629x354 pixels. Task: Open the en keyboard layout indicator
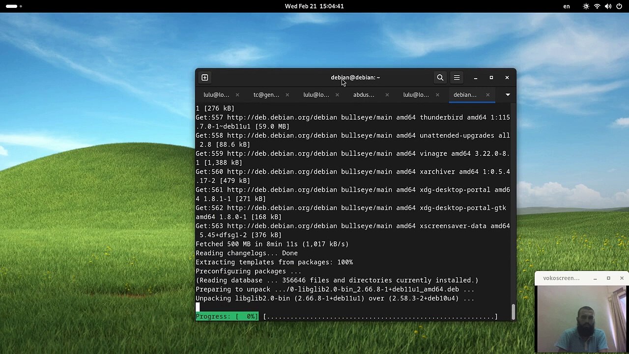pos(567,6)
